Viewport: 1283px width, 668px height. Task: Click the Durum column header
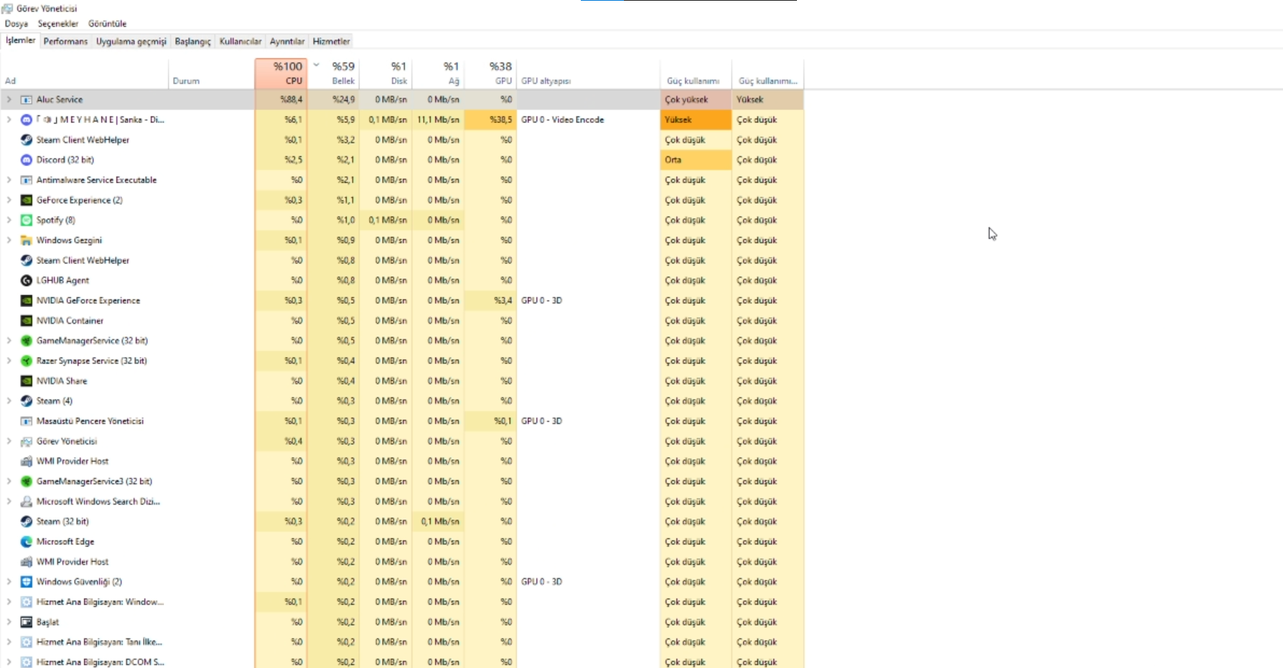212,73
